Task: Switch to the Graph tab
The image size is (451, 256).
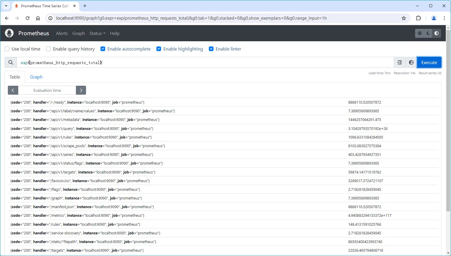Action: [x=36, y=77]
